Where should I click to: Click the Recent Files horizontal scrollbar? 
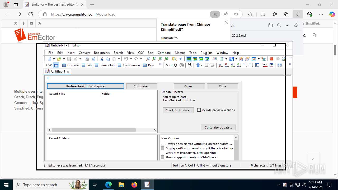[102, 130]
